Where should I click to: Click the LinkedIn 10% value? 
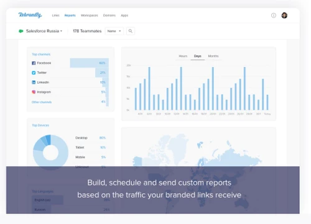click(103, 83)
